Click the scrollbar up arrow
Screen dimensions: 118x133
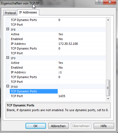pos(108,20)
